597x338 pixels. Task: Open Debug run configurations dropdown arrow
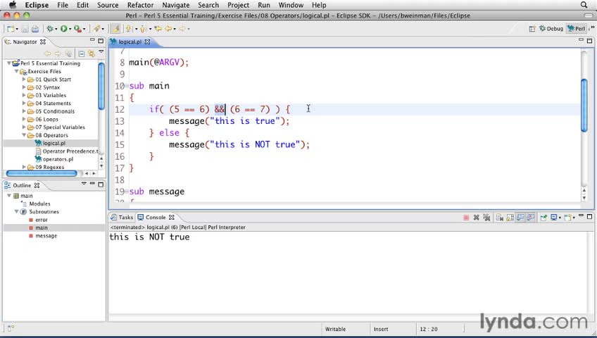56,29
